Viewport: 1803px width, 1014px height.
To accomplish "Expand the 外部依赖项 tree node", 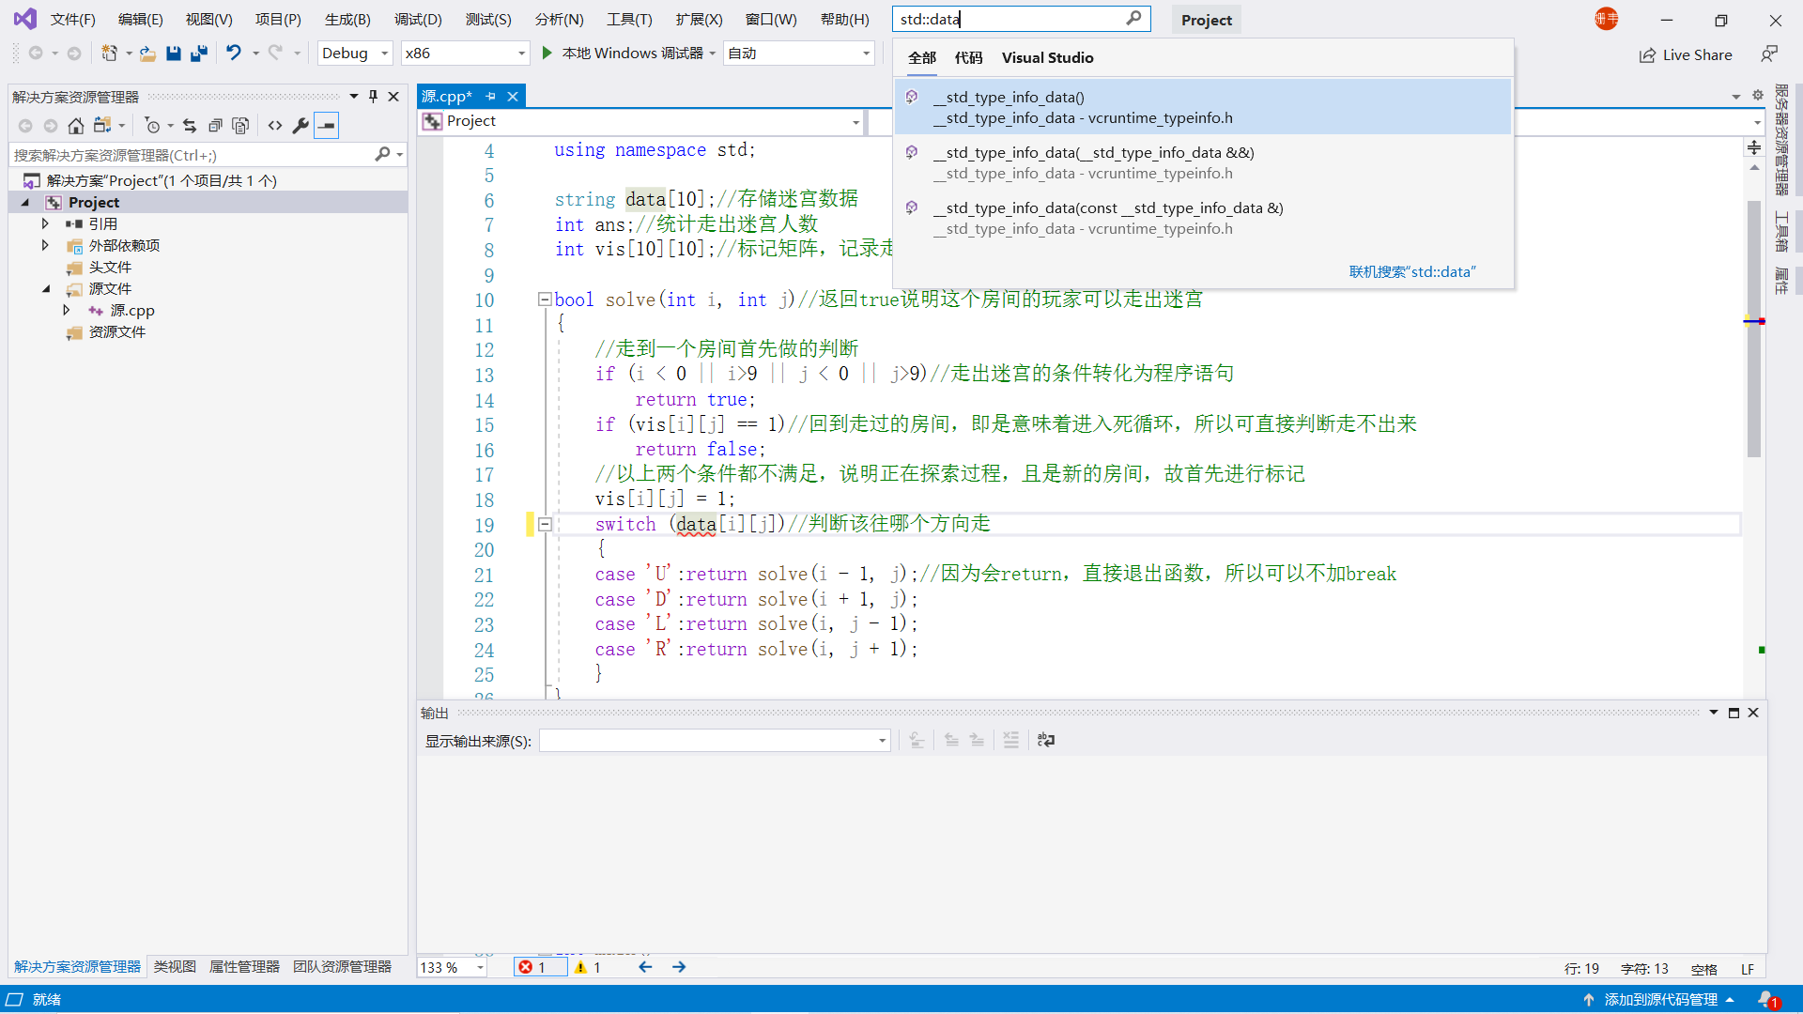I will point(44,245).
